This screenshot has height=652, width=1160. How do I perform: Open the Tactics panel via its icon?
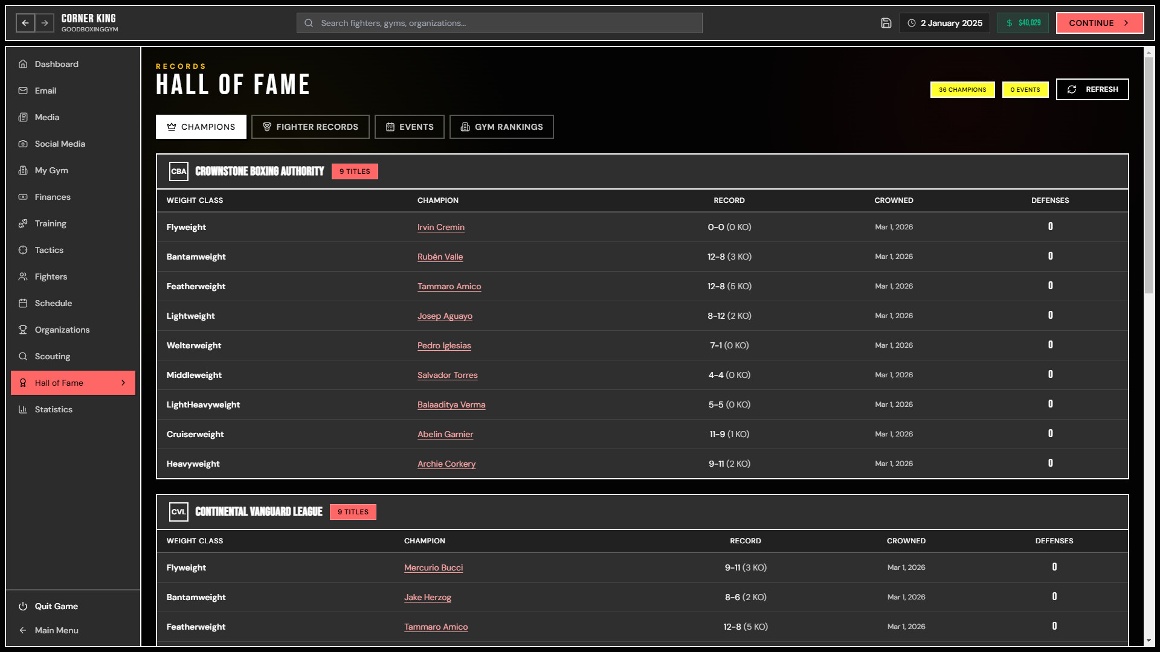click(23, 250)
